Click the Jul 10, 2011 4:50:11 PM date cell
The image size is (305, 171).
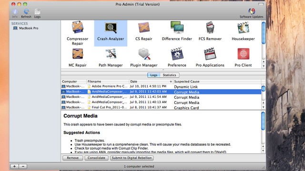(148, 86)
